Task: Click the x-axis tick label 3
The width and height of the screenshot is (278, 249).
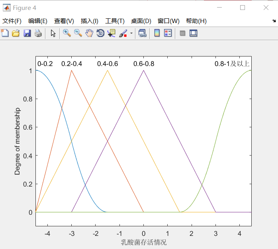Action: point(215,233)
